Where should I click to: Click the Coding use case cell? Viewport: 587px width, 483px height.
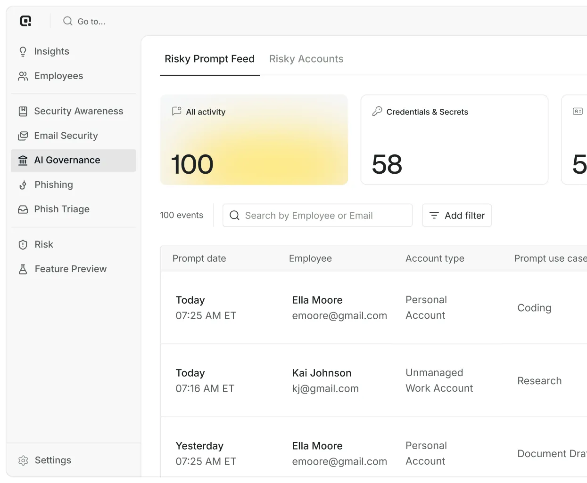(x=534, y=308)
